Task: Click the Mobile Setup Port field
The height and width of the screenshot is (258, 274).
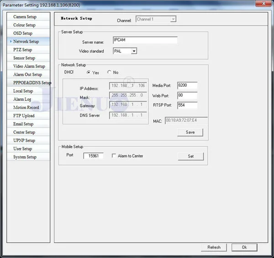Action: pos(94,156)
